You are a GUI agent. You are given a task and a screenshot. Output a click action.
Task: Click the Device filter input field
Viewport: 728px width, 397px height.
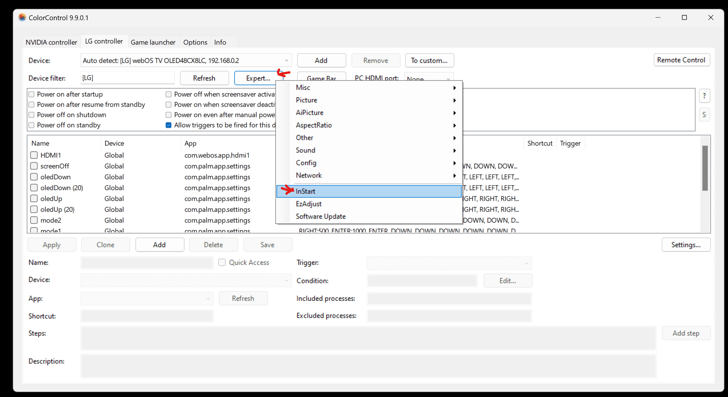click(127, 78)
